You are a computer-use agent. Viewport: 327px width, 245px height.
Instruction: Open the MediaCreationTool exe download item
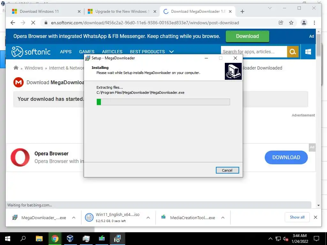tap(188, 218)
